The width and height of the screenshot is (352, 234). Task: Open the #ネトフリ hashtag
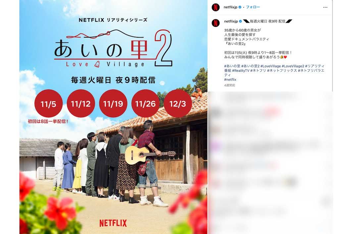tap(258, 71)
